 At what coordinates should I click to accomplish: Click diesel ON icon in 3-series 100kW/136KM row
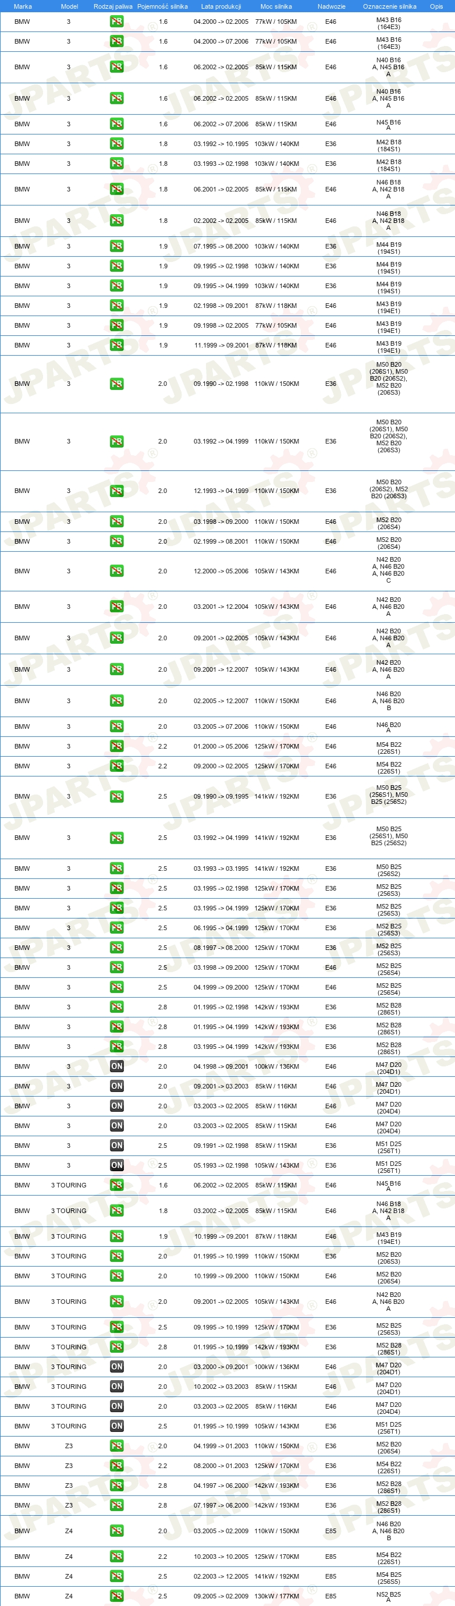116,1066
